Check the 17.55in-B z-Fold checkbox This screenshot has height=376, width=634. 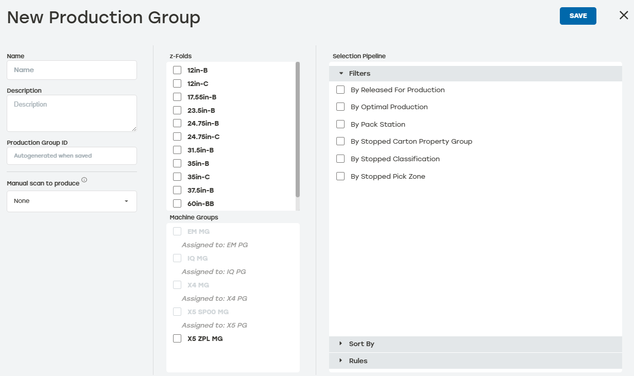(x=177, y=97)
